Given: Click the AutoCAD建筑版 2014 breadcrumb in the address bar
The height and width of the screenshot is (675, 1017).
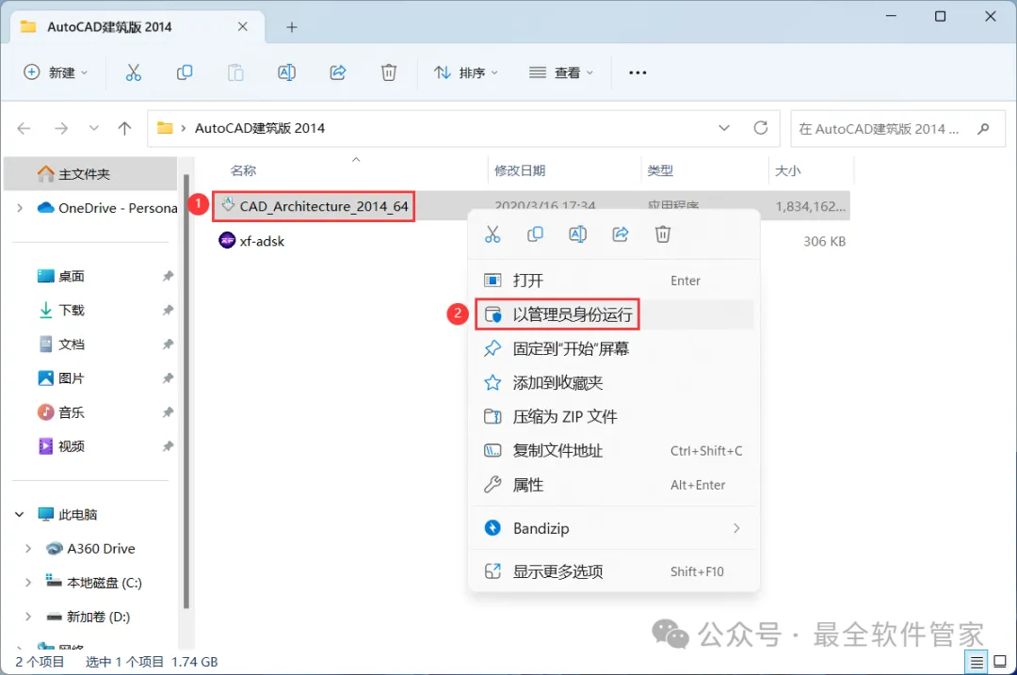Looking at the screenshot, I should pos(260,128).
